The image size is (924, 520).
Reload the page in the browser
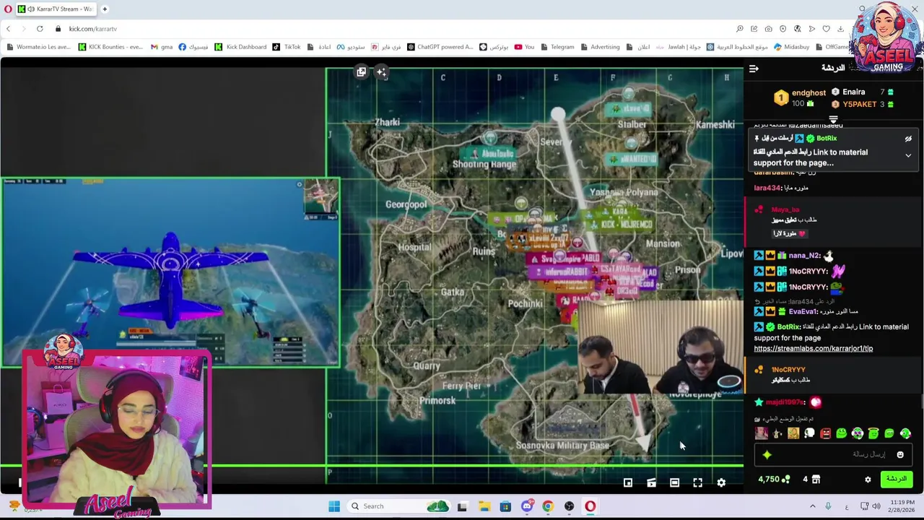tap(40, 29)
